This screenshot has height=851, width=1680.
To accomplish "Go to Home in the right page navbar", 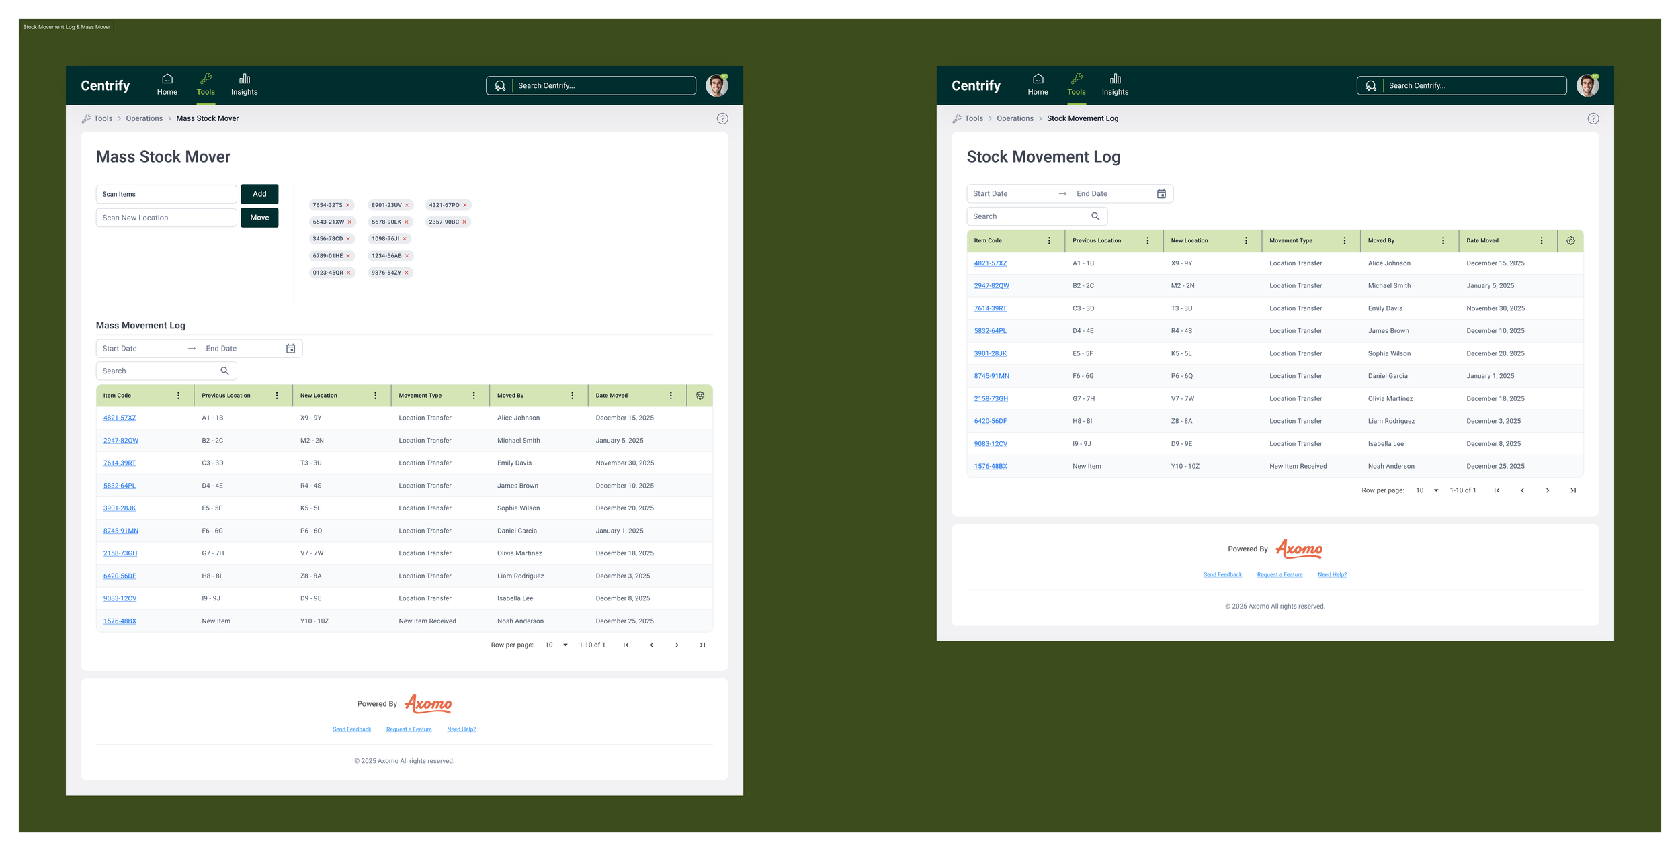I will tap(1038, 85).
